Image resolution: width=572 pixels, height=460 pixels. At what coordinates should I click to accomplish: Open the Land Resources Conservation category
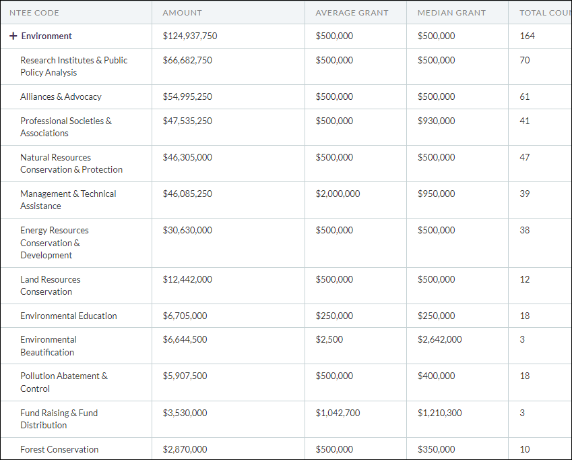51,285
